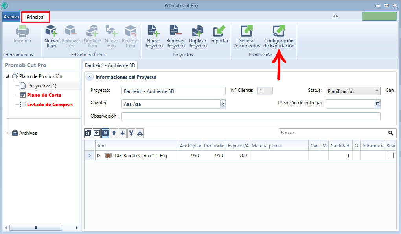The height and width of the screenshot is (234, 401).
Task: Collapse Informaciones del Proyecto section
Action: coord(90,77)
